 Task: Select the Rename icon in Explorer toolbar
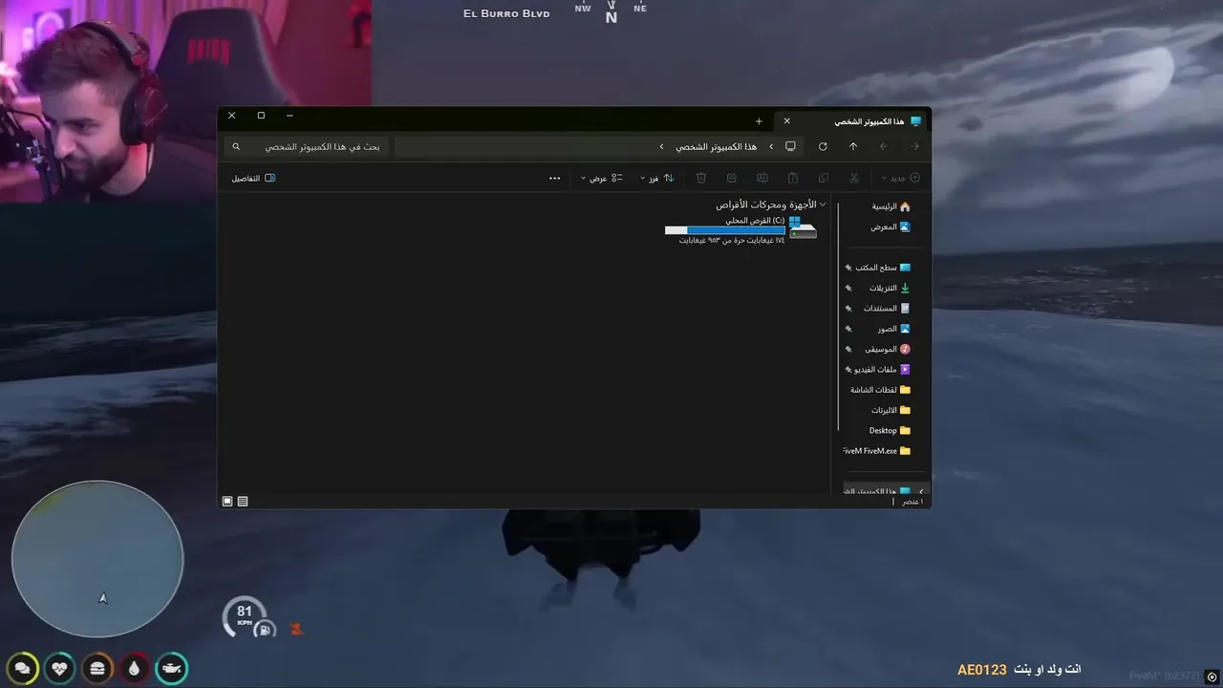pos(762,178)
